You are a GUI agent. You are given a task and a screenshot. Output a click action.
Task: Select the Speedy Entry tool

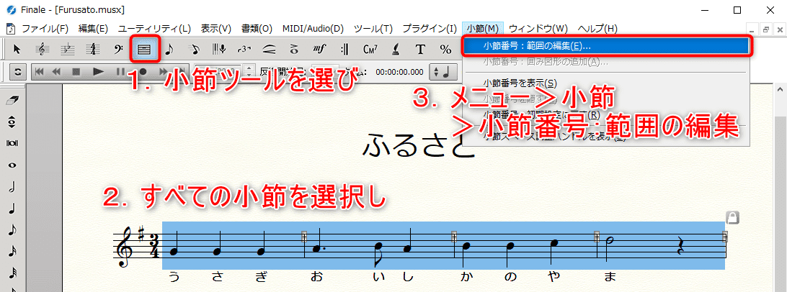194,49
